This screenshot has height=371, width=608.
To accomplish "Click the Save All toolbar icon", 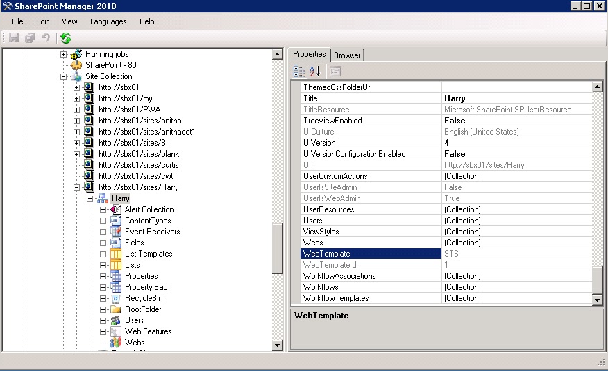I will point(29,37).
